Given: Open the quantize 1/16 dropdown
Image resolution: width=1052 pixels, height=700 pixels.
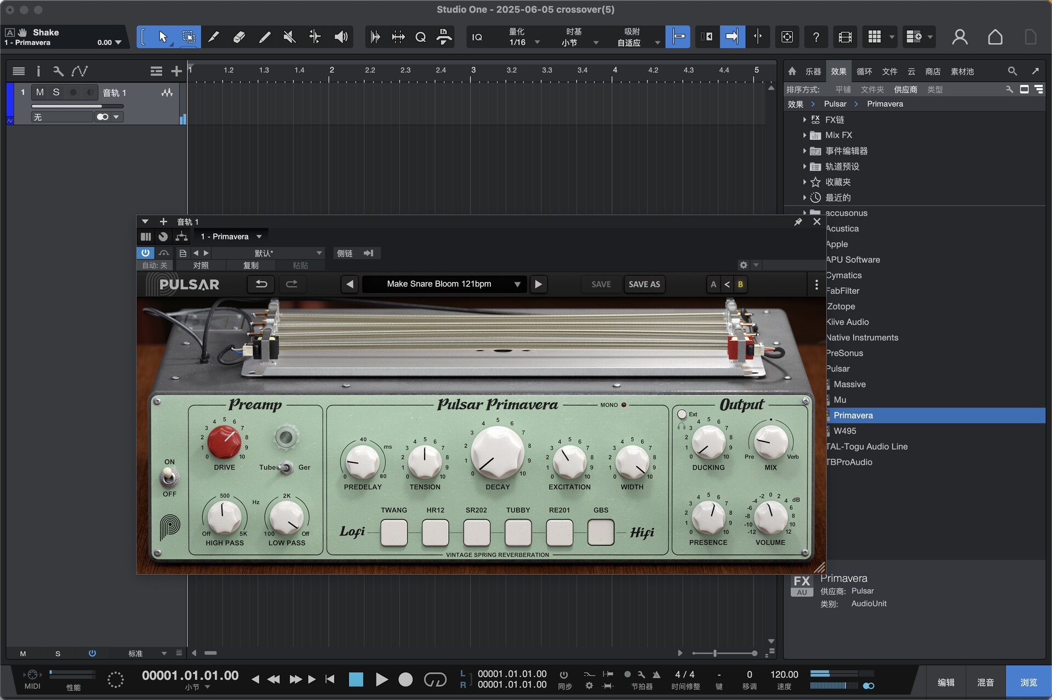Looking at the screenshot, I should click(524, 42).
